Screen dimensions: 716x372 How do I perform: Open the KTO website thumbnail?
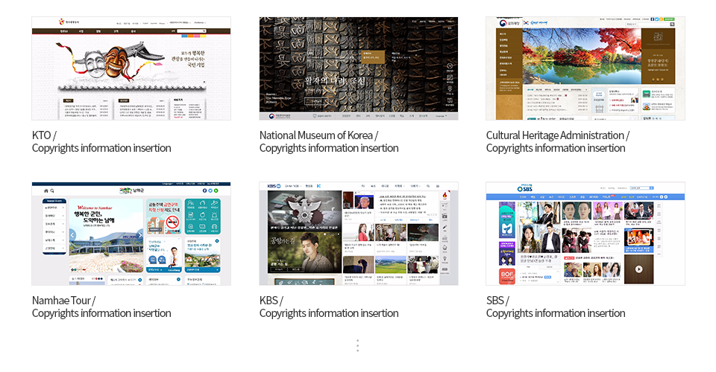tap(131, 68)
